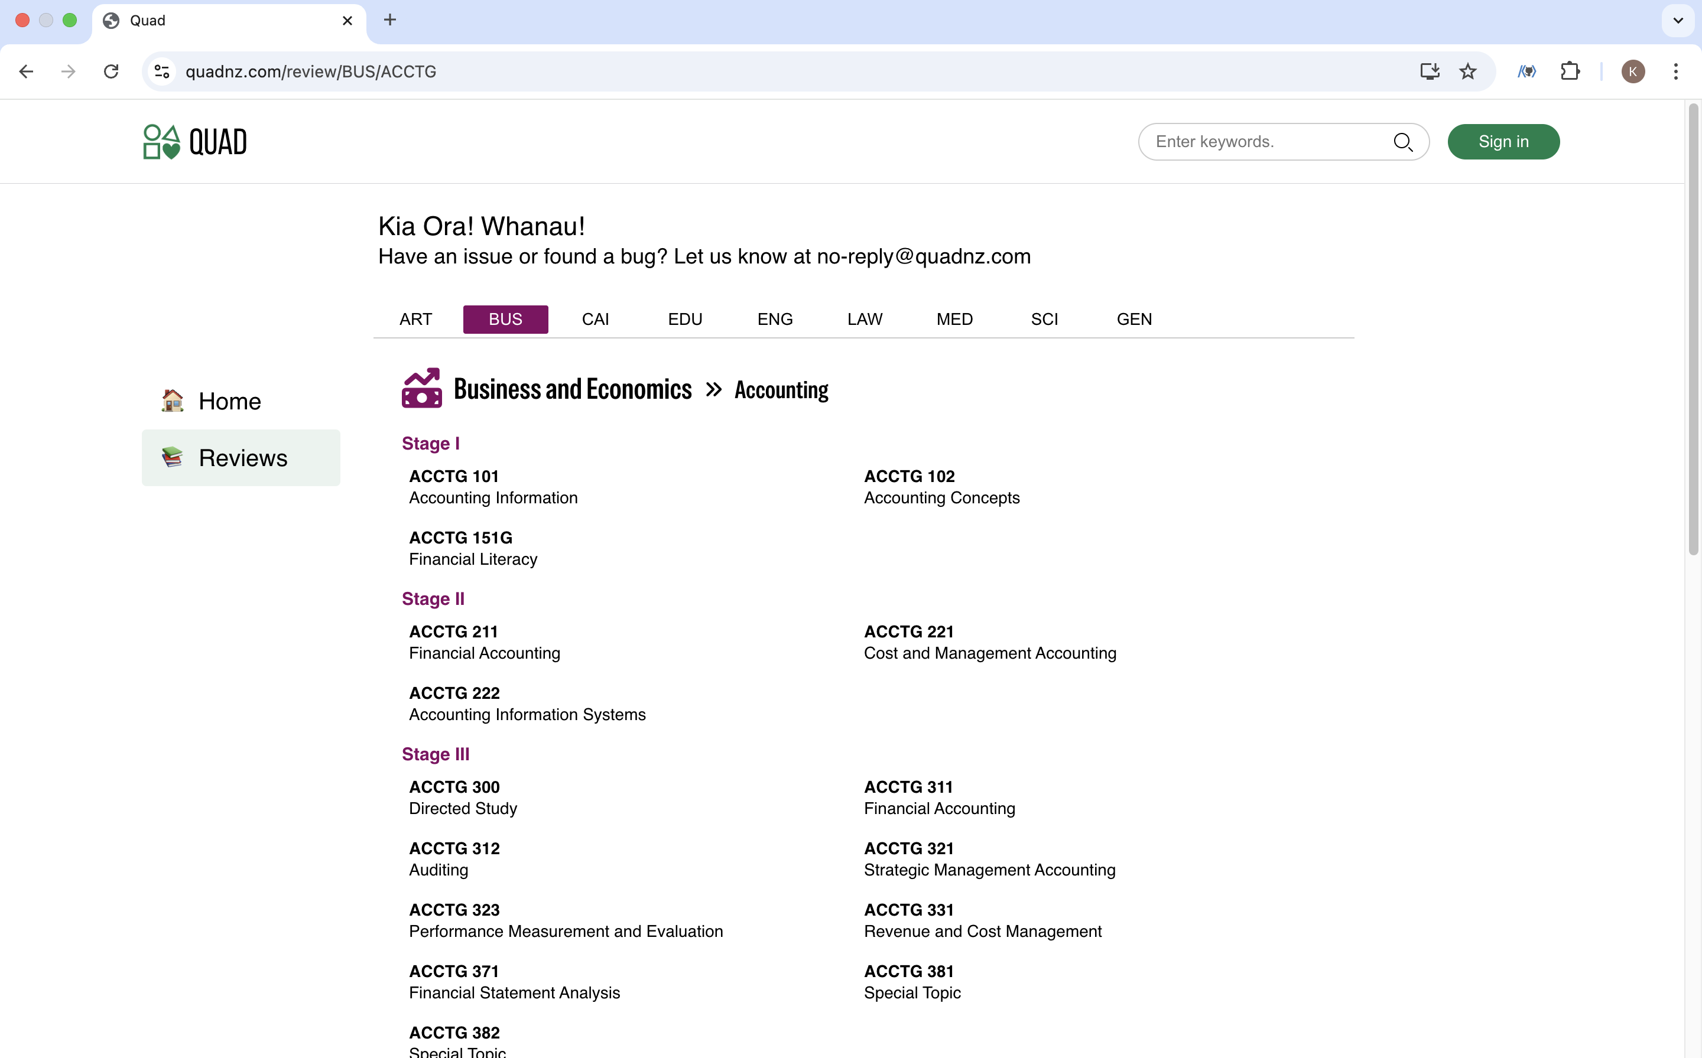This screenshot has height=1058, width=1702.
Task: Click the install app icon in address bar
Action: click(x=1430, y=71)
